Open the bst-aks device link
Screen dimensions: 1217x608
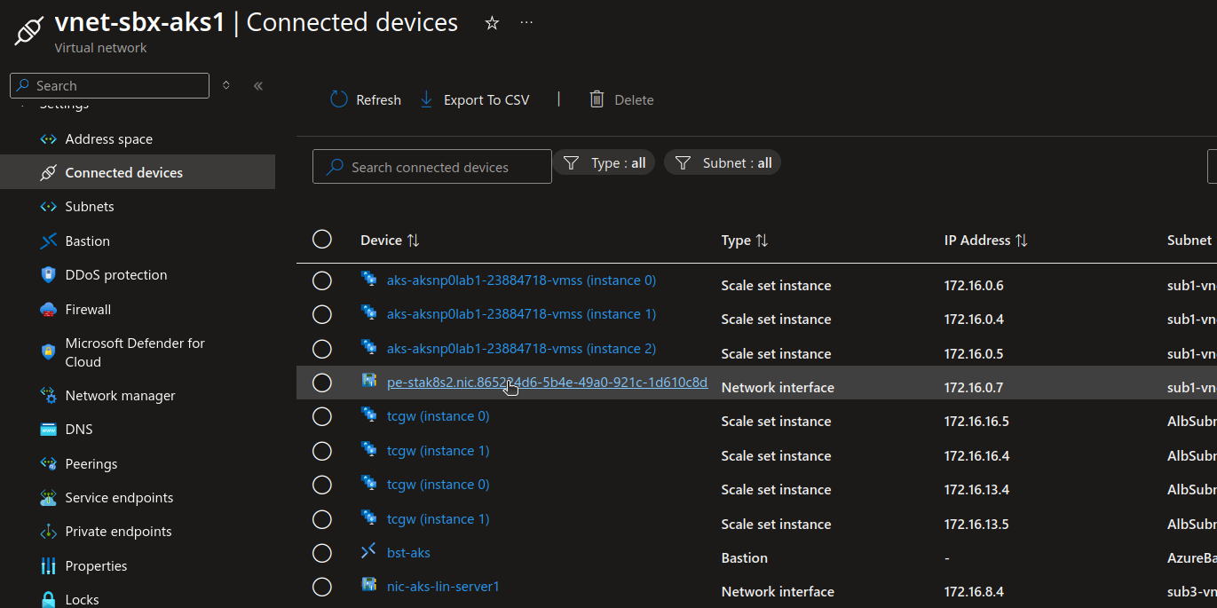tap(408, 553)
